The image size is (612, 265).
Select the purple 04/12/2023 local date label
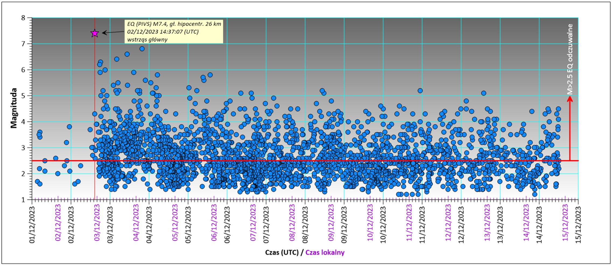[x=136, y=223]
